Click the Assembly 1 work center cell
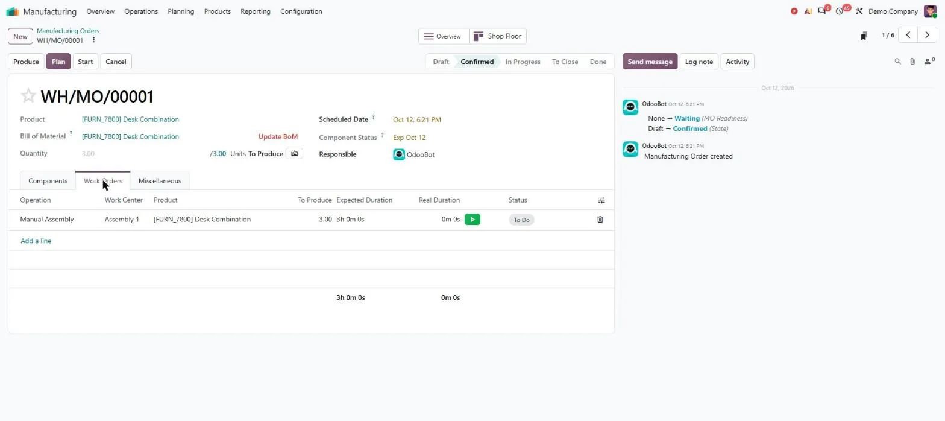945x421 pixels. coord(122,220)
